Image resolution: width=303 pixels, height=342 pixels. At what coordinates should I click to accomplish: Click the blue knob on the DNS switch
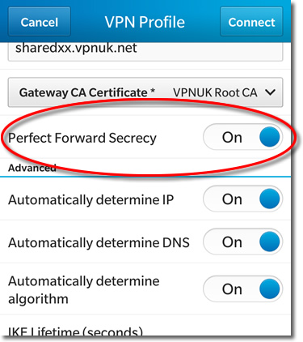(270, 242)
